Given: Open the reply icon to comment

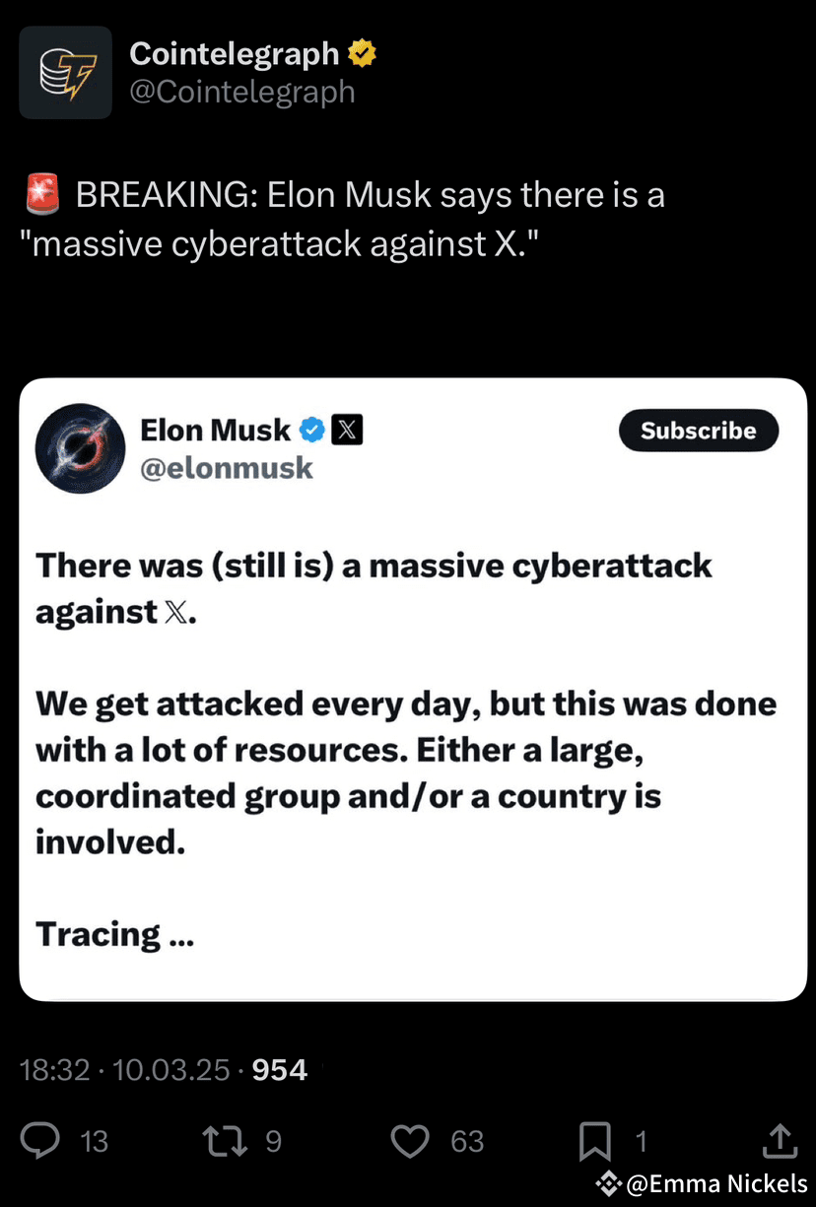Looking at the screenshot, I should 41,1141.
